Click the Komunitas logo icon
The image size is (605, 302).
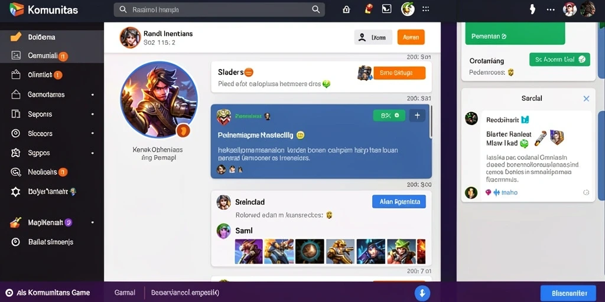(17, 9)
